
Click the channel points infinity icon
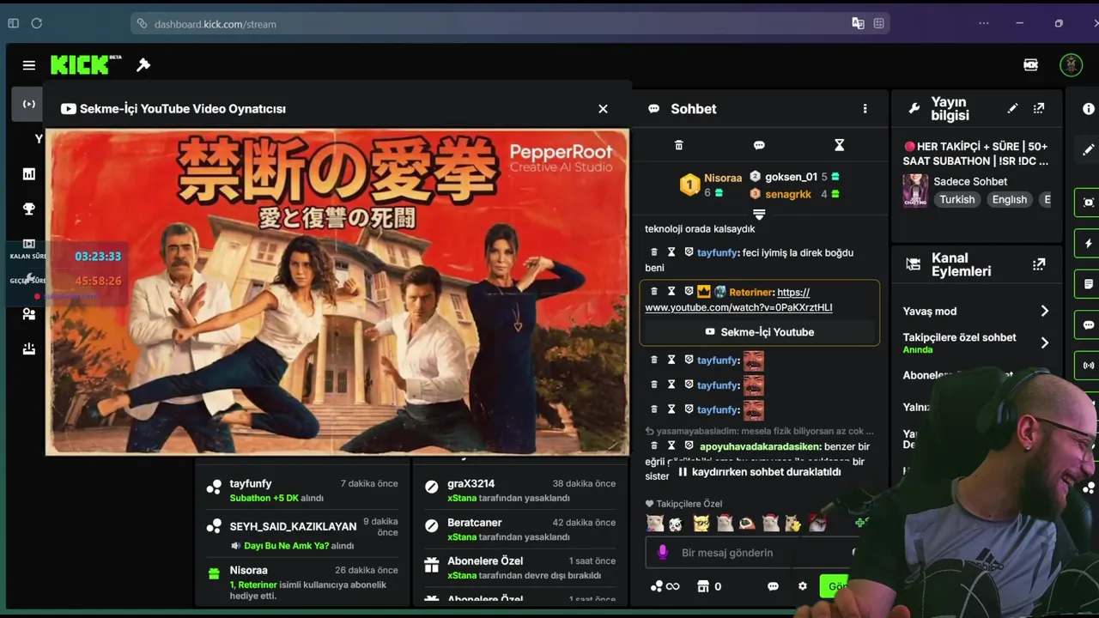pyautogui.click(x=665, y=586)
